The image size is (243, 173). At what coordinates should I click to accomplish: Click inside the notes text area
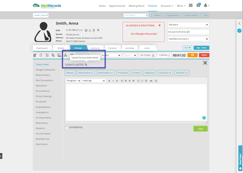136,102
